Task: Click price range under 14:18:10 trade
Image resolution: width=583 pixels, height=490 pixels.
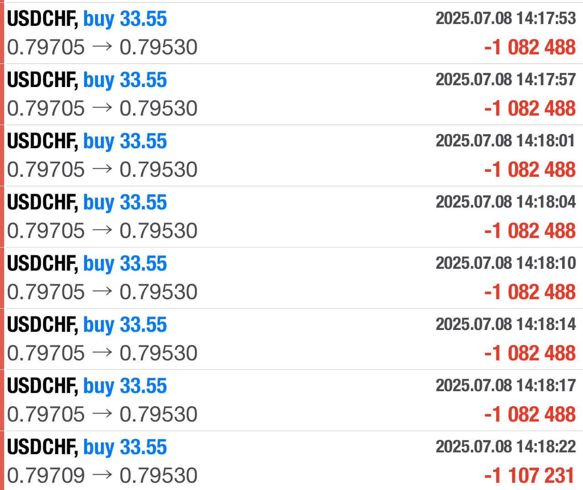Action: pos(103,292)
